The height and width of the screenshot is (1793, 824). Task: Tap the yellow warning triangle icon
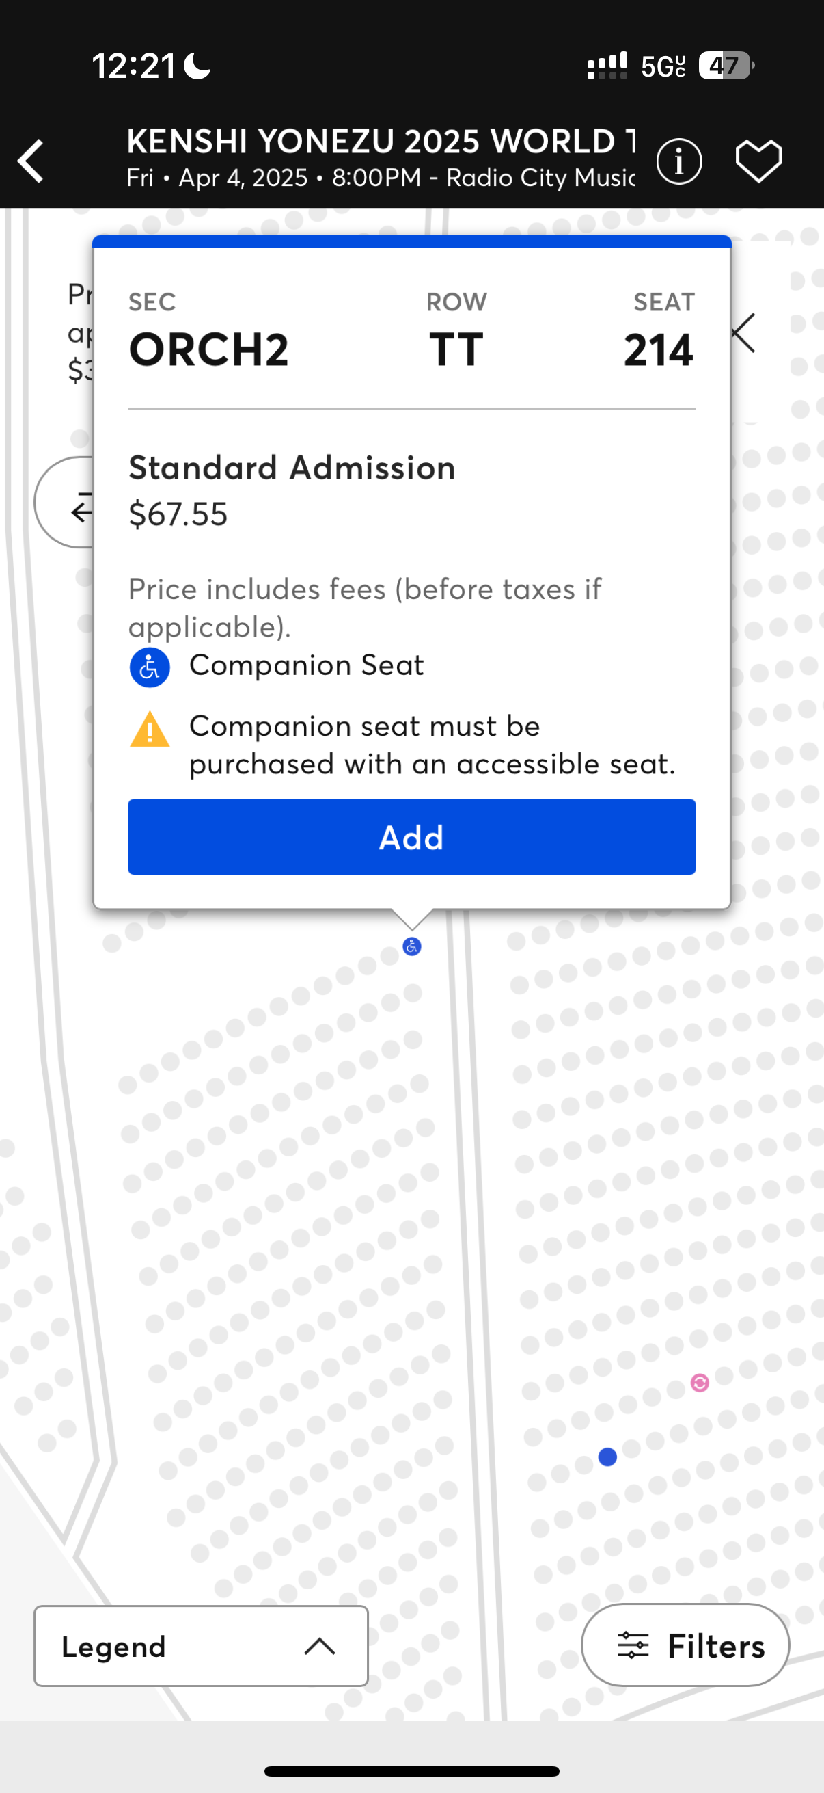pyautogui.click(x=150, y=730)
